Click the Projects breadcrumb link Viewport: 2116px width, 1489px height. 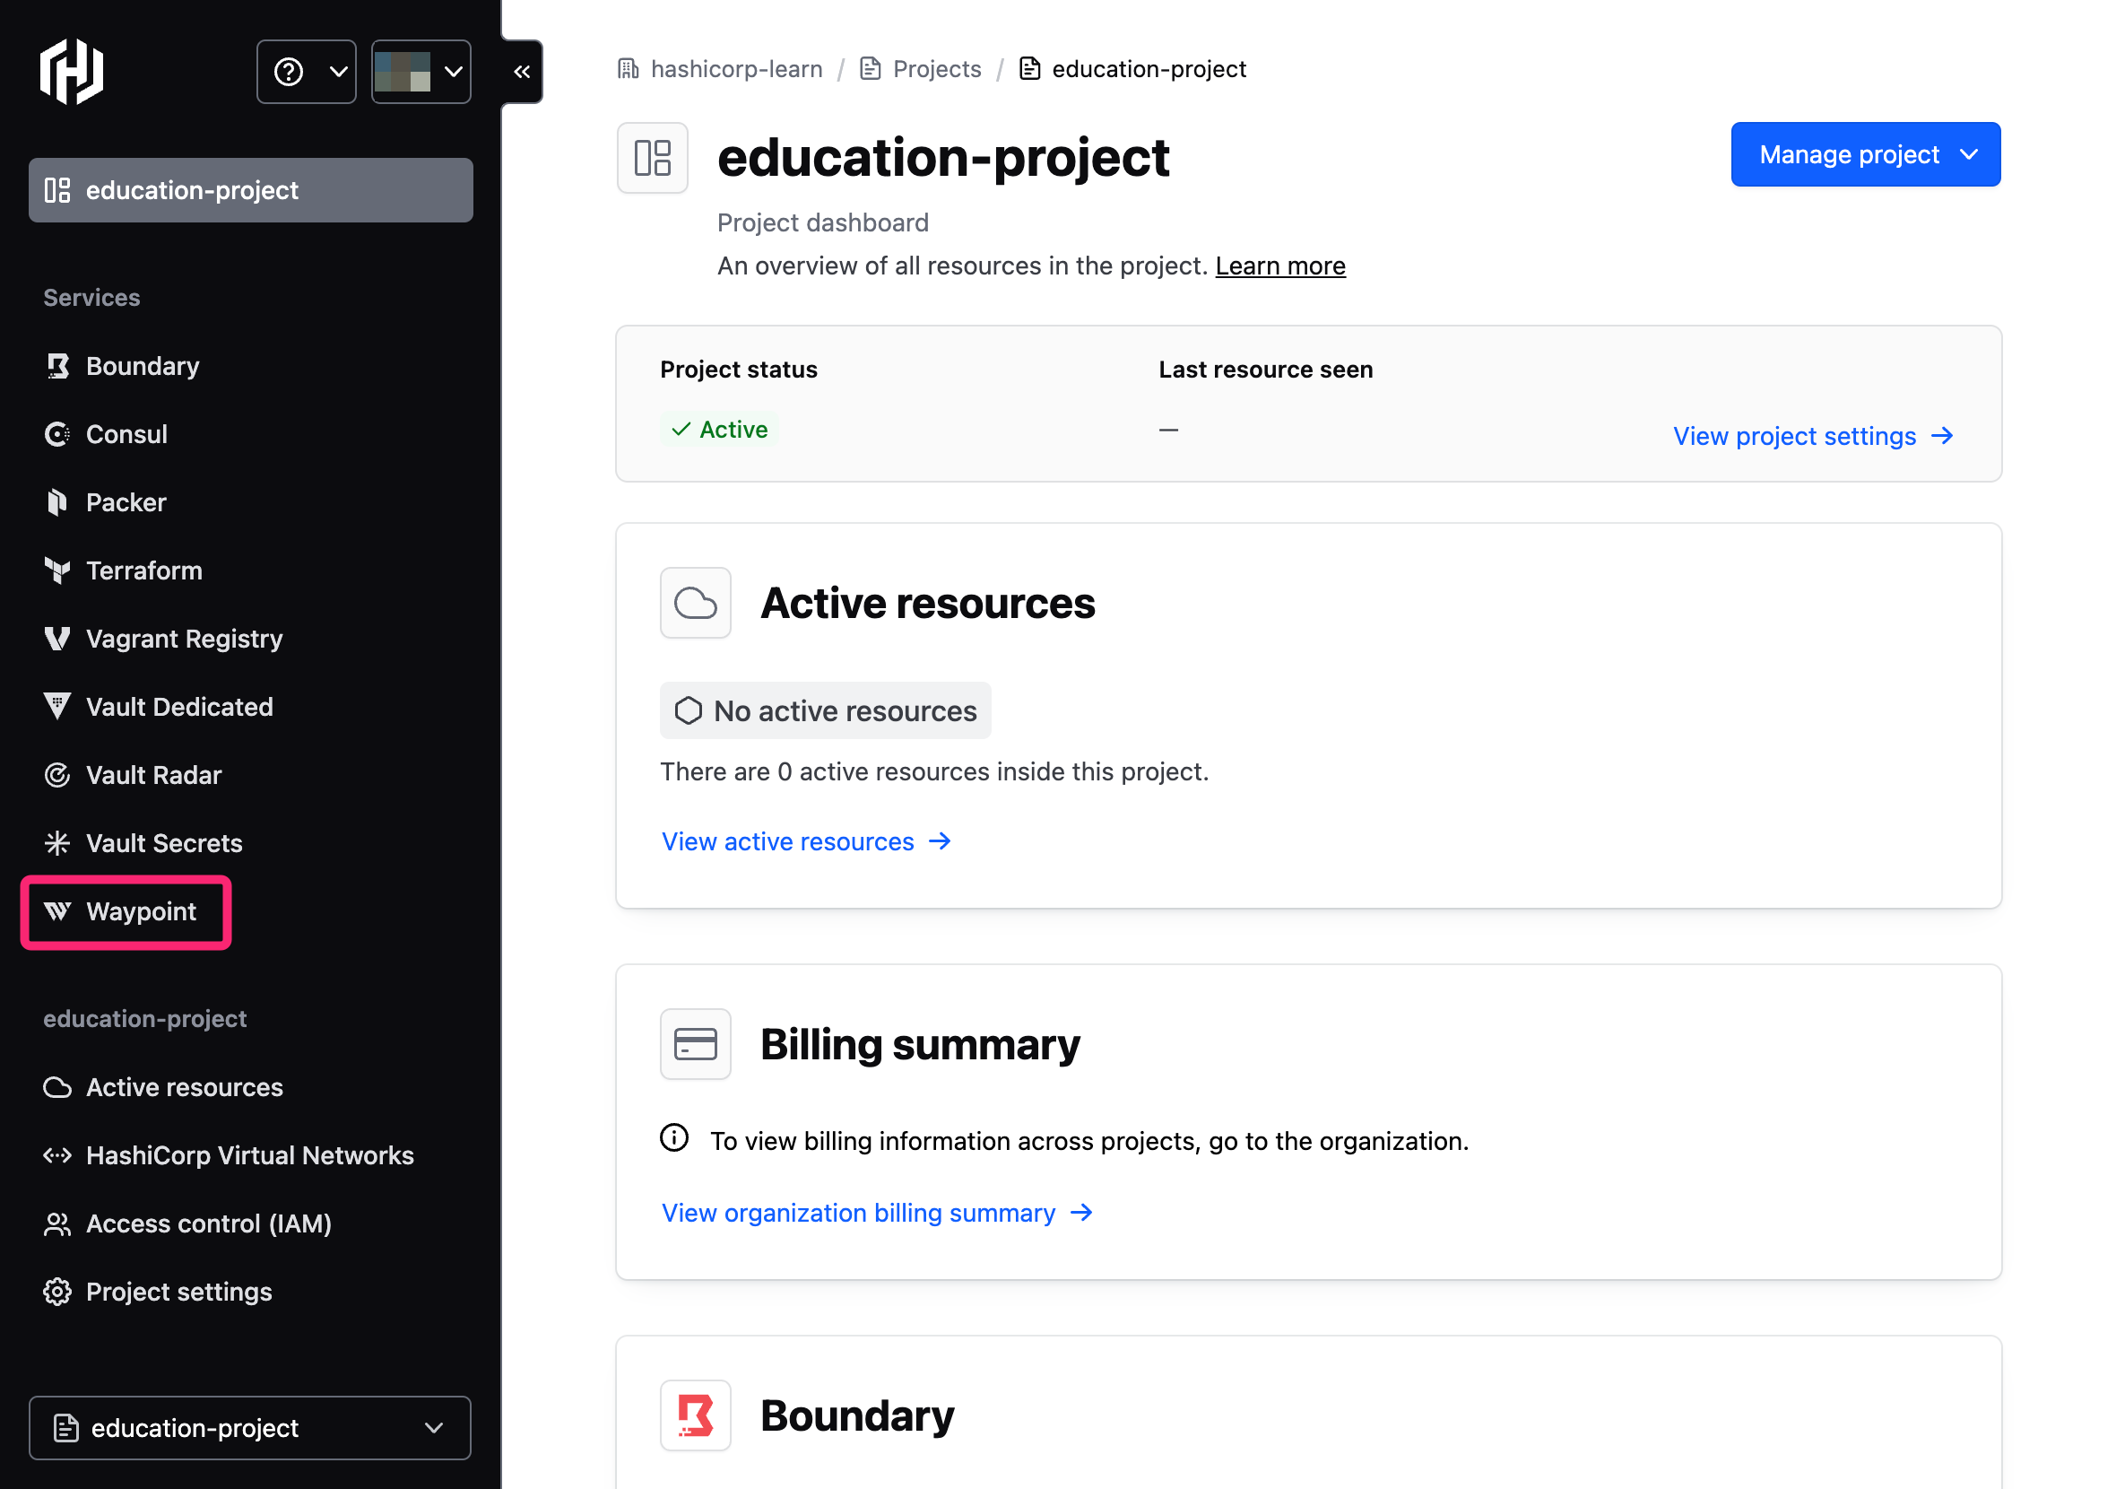(x=937, y=69)
